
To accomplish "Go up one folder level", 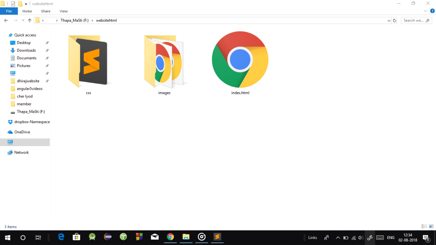I will coord(29,21).
